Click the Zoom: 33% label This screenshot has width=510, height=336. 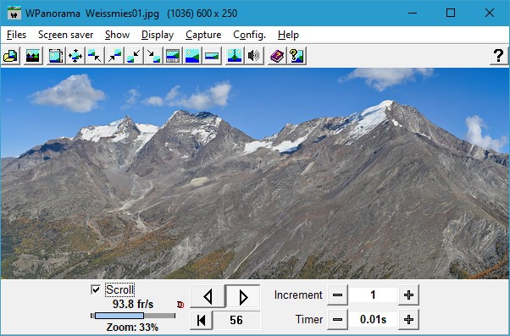click(x=132, y=327)
